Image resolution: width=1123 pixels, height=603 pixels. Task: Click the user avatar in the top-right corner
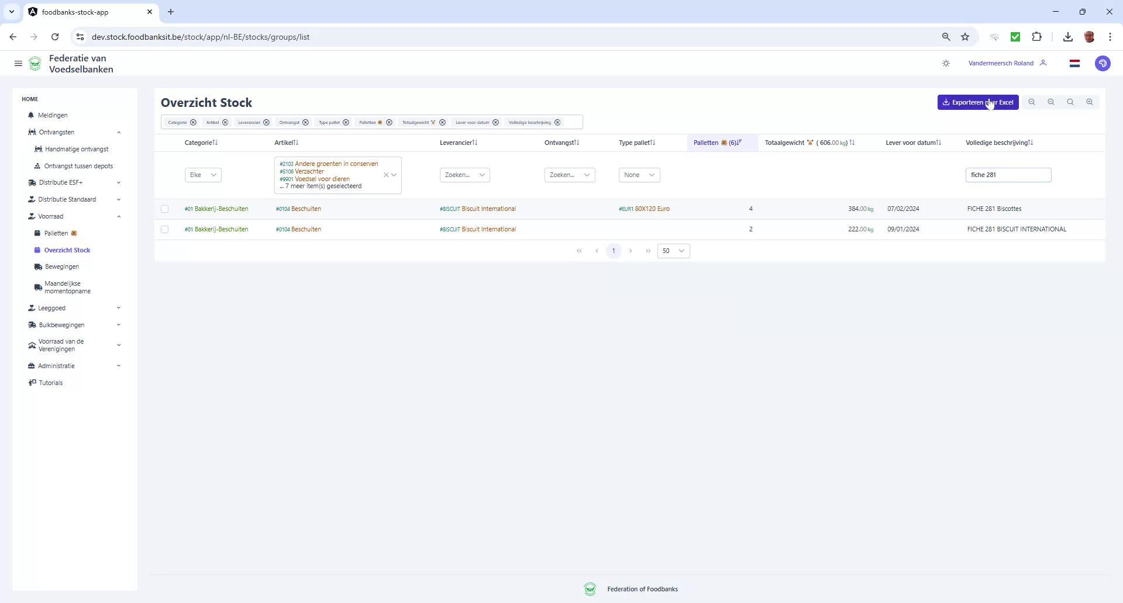[x=1103, y=63]
